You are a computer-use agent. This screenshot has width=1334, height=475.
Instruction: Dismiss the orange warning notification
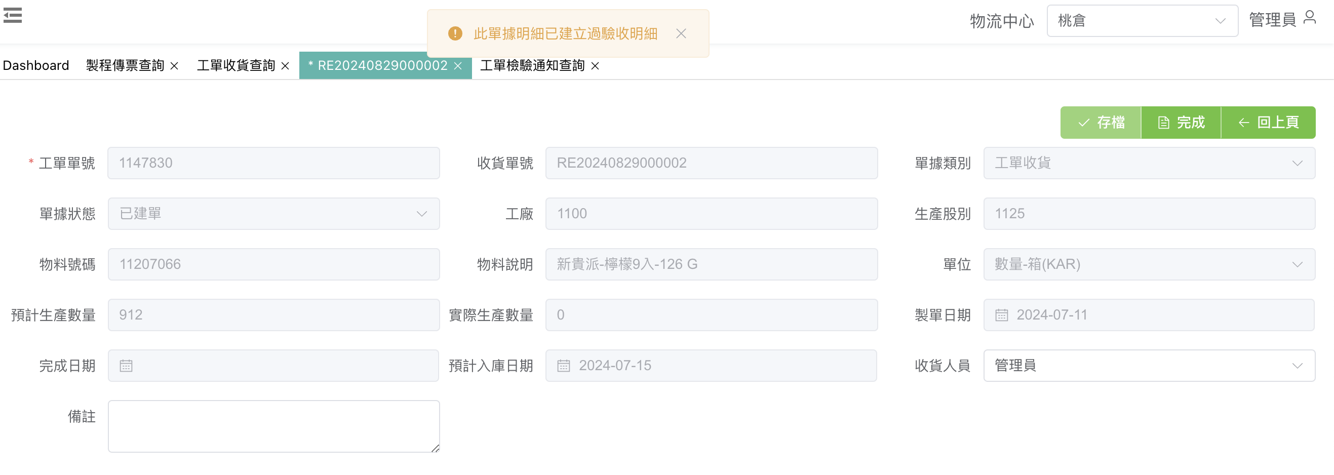[681, 33]
